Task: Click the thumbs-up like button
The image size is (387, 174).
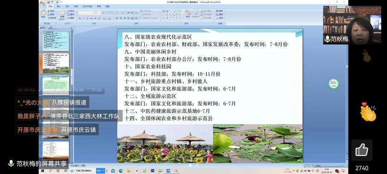Action: tap(362, 150)
